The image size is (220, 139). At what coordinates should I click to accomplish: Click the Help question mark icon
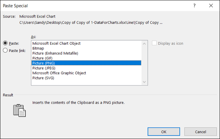[194, 6]
